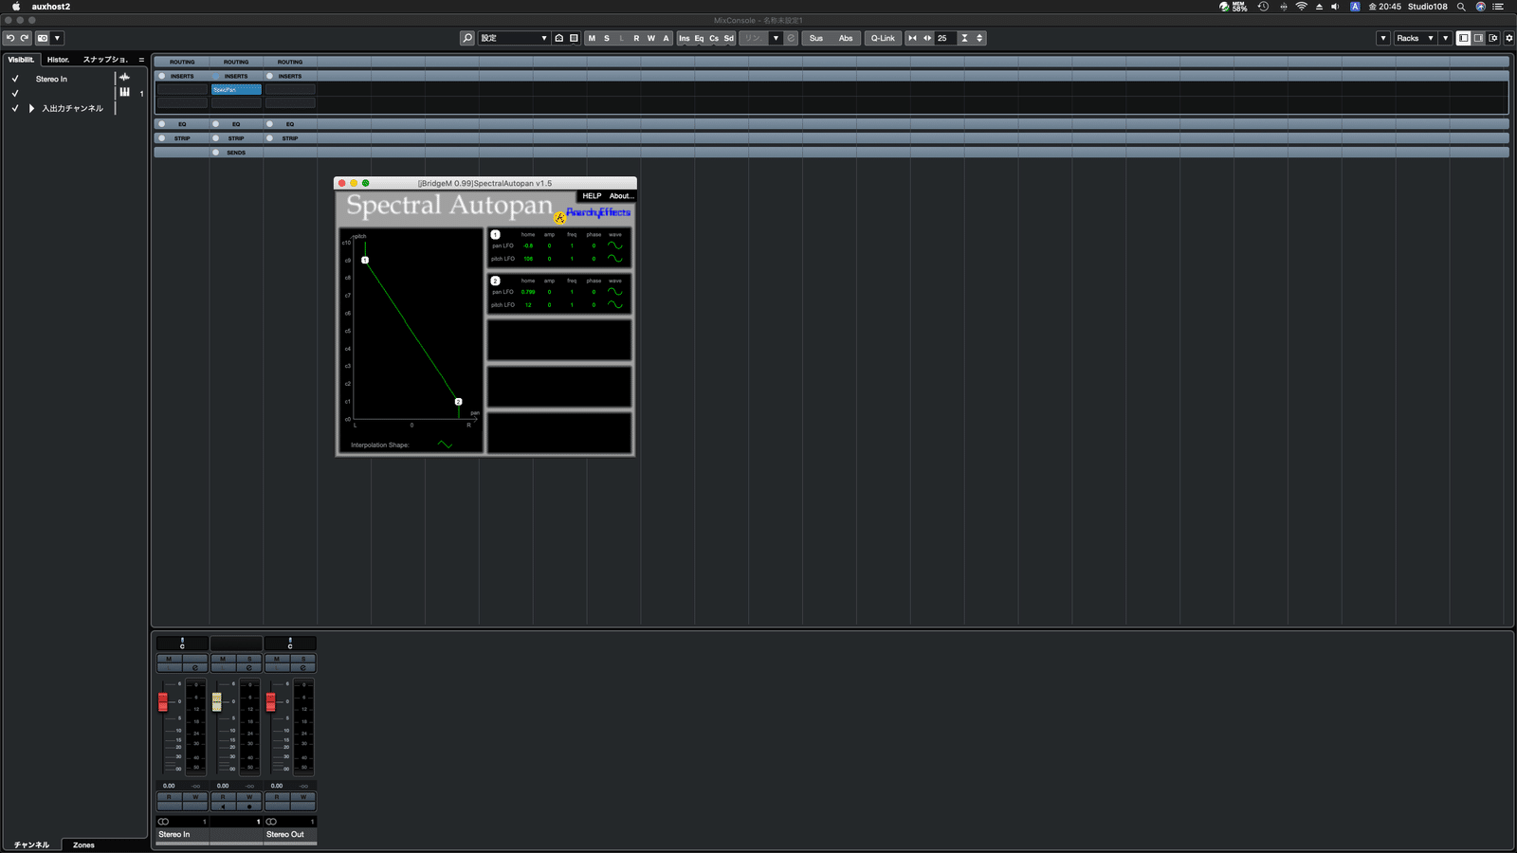This screenshot has height=853, width=1517.
Task: Click the camera snapshot icon in toolbar
Action: point(43,38)
